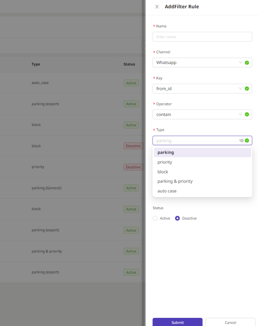
Task: Click Channel field green validation checkmark
Action: pyautogui.click(x=247, y=63)
